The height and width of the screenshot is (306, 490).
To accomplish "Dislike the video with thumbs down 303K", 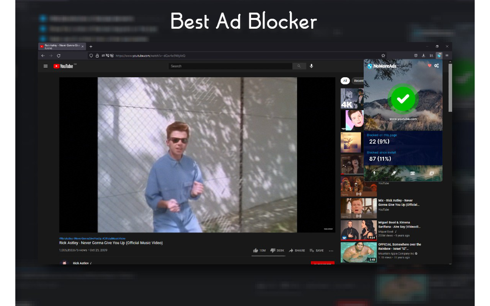I will [x=277, y=251].
